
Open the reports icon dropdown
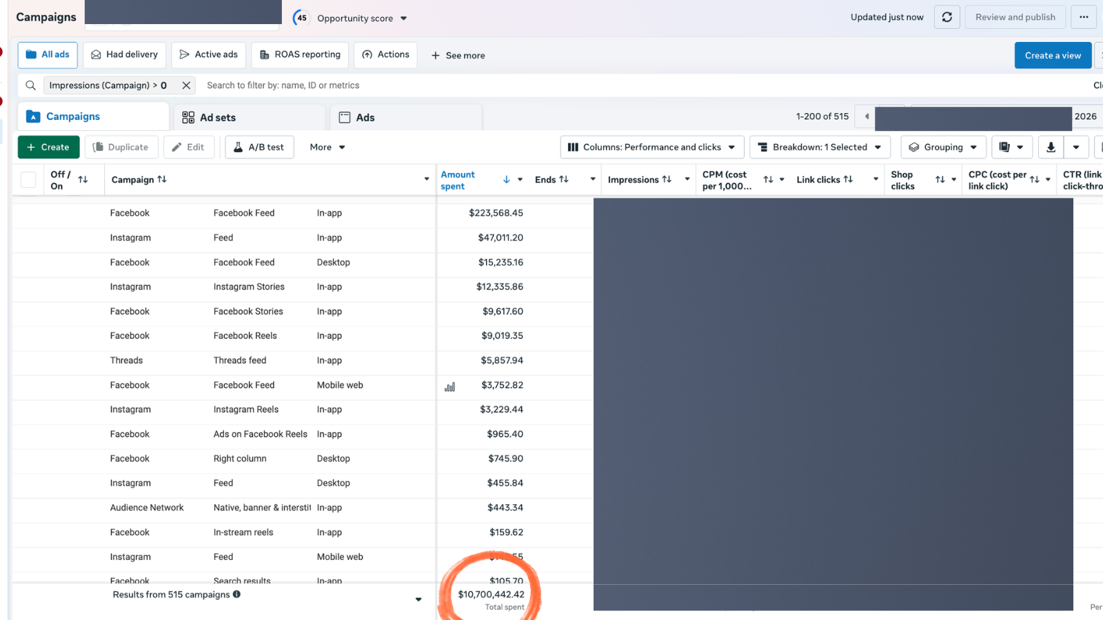point(1011,147)
